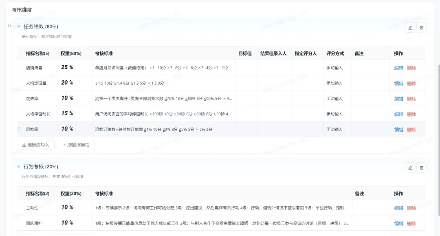Click 指标库导入 button

35,145
